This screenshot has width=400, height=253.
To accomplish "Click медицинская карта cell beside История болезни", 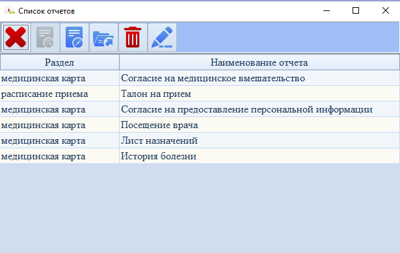I will coord(59,156).
